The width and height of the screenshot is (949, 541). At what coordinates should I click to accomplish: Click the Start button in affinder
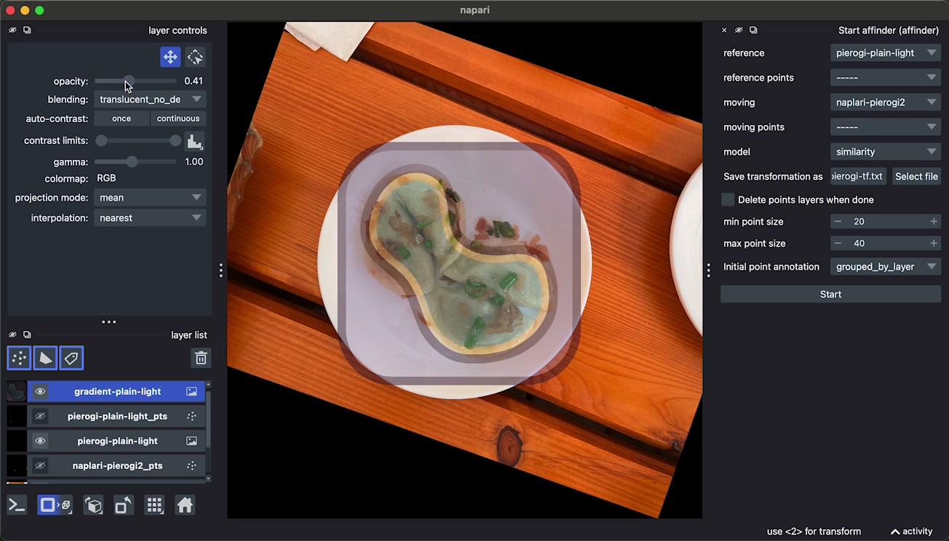[830, 294]
